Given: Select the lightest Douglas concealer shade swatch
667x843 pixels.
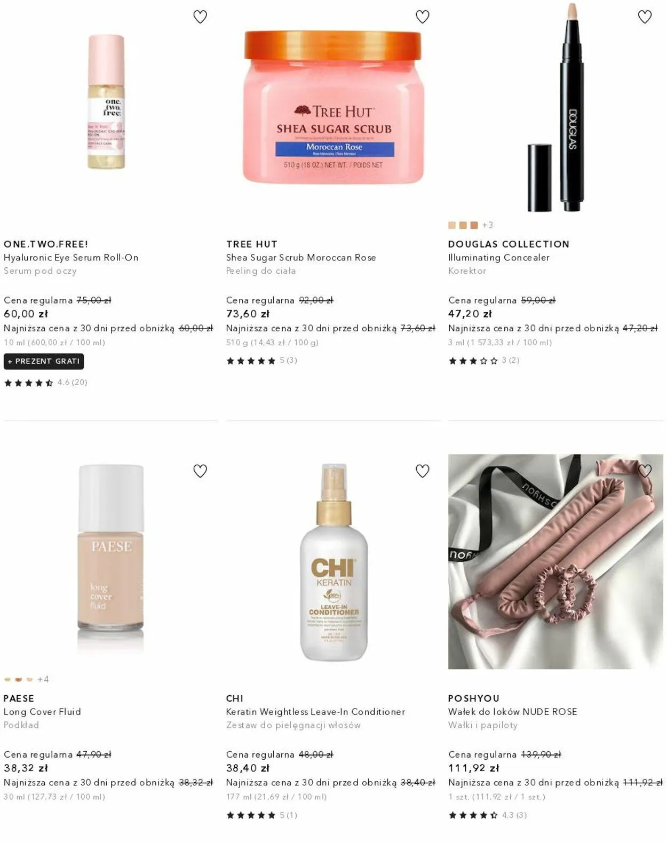Looking at the screenshot, I should 452,225.
